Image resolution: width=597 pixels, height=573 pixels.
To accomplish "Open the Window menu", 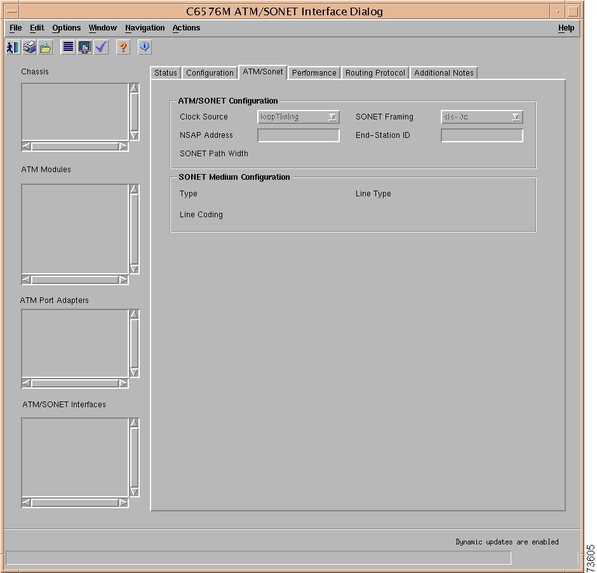I will click(x=102, y=28).
